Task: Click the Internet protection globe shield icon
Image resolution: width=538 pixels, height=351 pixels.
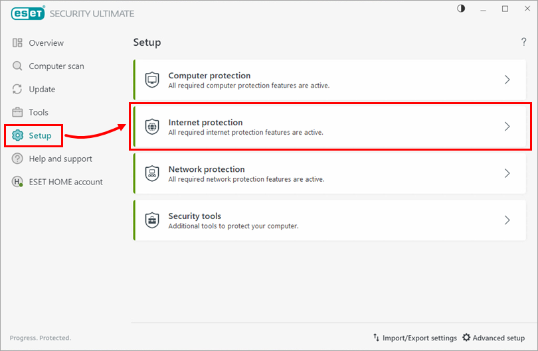Action: click(152, 127)
